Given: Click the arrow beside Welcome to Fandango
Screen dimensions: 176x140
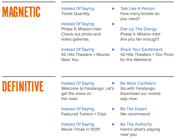Looking at the screenshot, I should coord(113,83).
